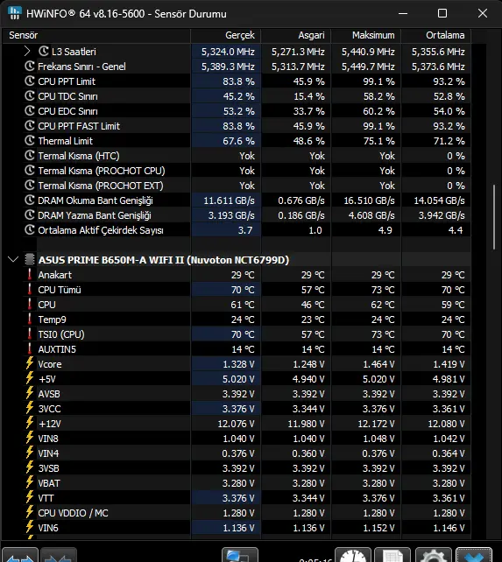502x562 pixels.
Task: Select the CPU TDC Sınırı row label
Action: point(67,96)
